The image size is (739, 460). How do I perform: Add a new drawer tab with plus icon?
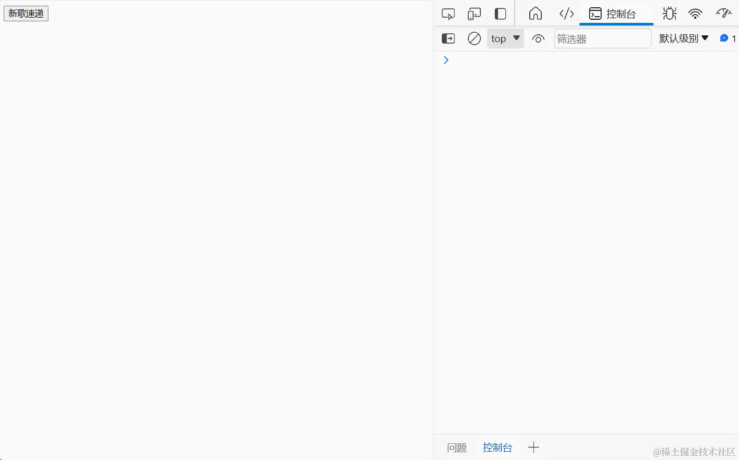tap(533, 447)
